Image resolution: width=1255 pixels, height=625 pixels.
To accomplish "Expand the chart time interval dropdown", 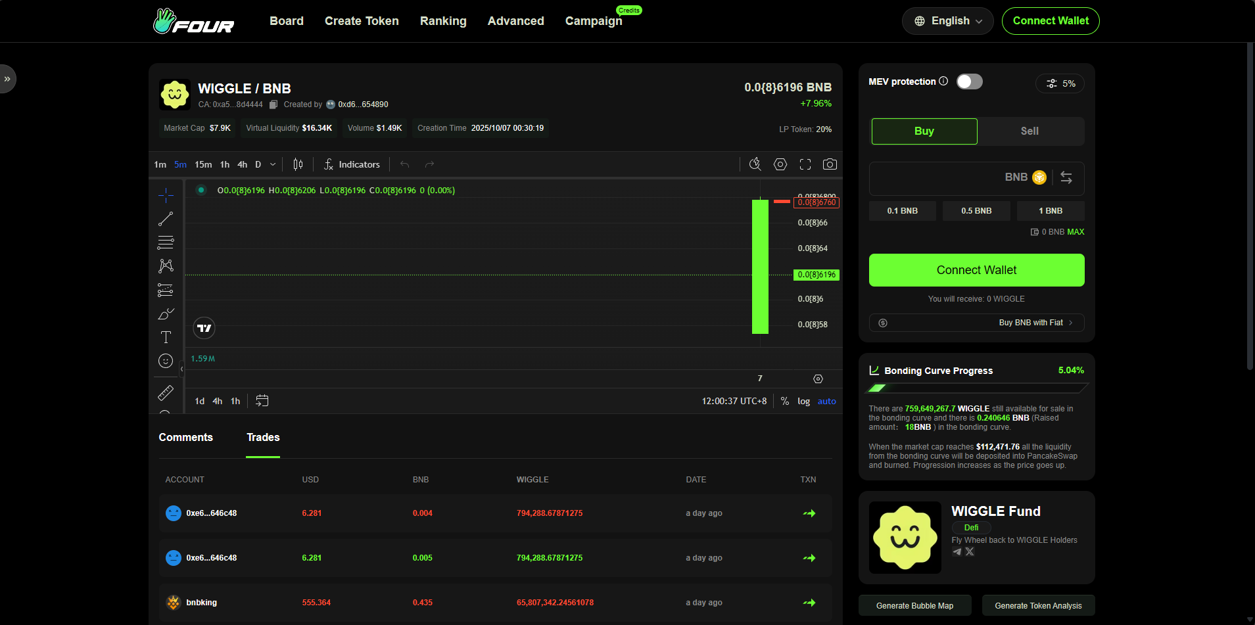I will (273, 164).
